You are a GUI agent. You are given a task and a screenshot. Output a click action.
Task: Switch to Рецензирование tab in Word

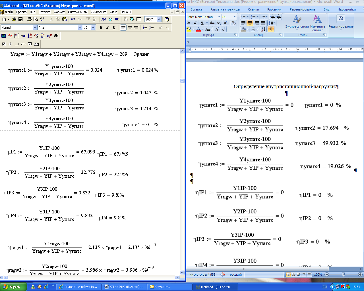coord(302,9)
